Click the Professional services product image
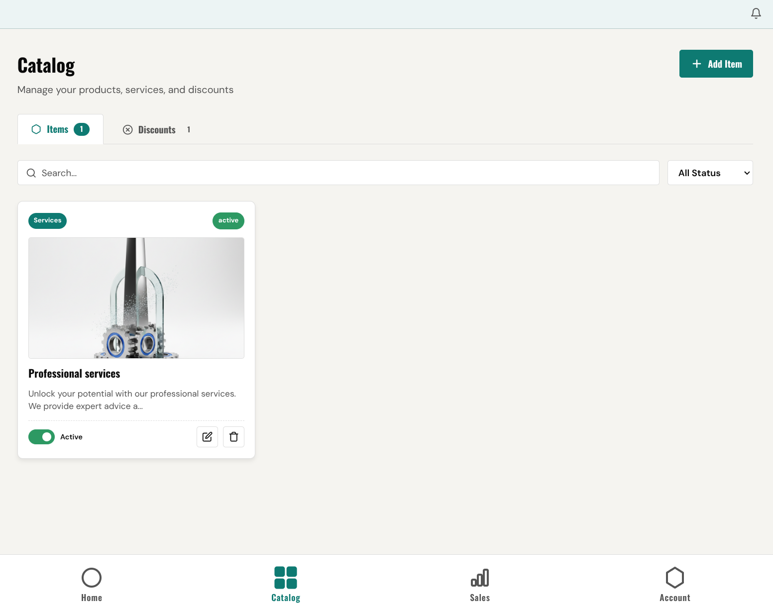The width and height of the screenshot is (773, 608). point(136,298)
